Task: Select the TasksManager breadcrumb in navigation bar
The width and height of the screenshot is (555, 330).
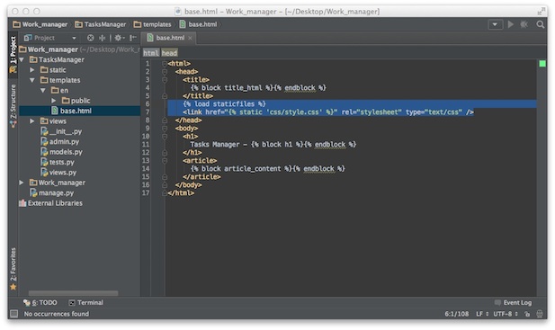Action: (x=101, y=24)
